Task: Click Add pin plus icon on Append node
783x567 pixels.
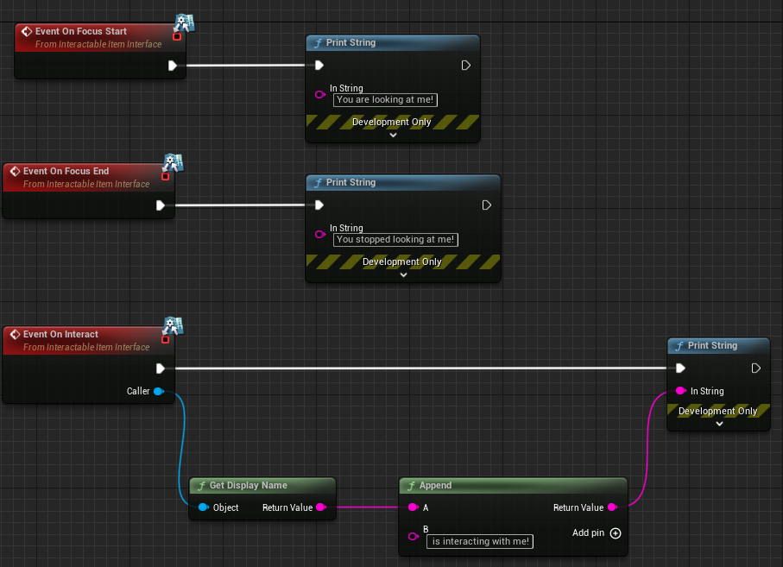Action: point(616,533)
